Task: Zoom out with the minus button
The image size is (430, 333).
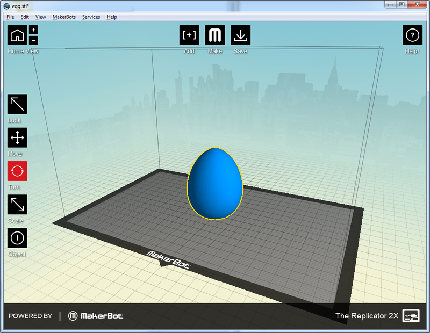Action: click(33, 41)
